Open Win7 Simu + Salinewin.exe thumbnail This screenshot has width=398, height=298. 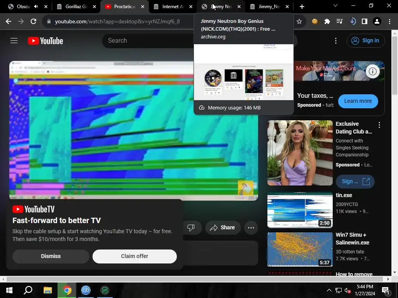pyautogui.click(x=300, y=249)
